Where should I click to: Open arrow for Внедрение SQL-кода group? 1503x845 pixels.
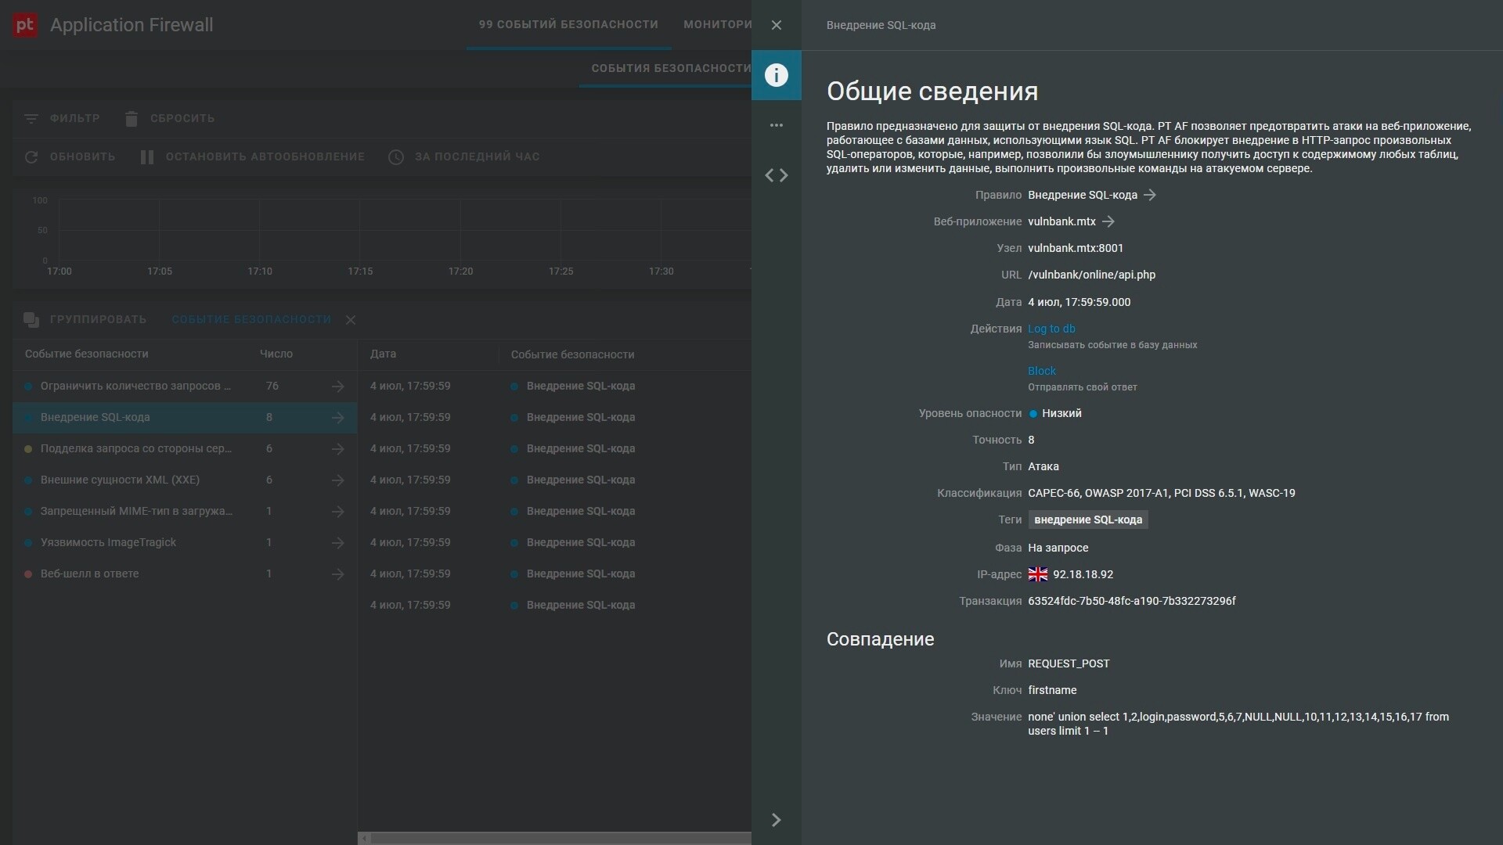click(x=337, y=418)
